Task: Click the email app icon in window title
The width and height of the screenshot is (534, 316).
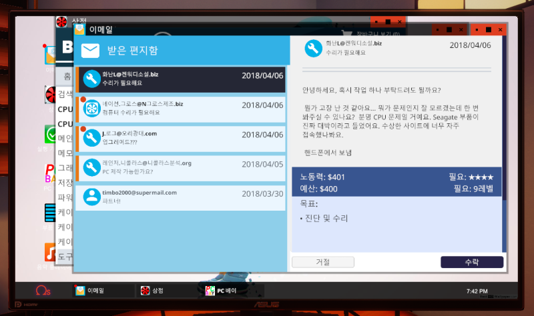Action: pyautogui.click(x=79, y=29)
